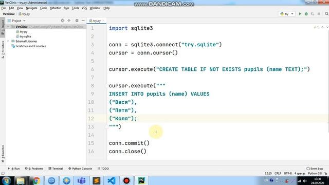Open qBittorrent from taskbar
The height and width of the screenshot is (185, 329).
51,180
